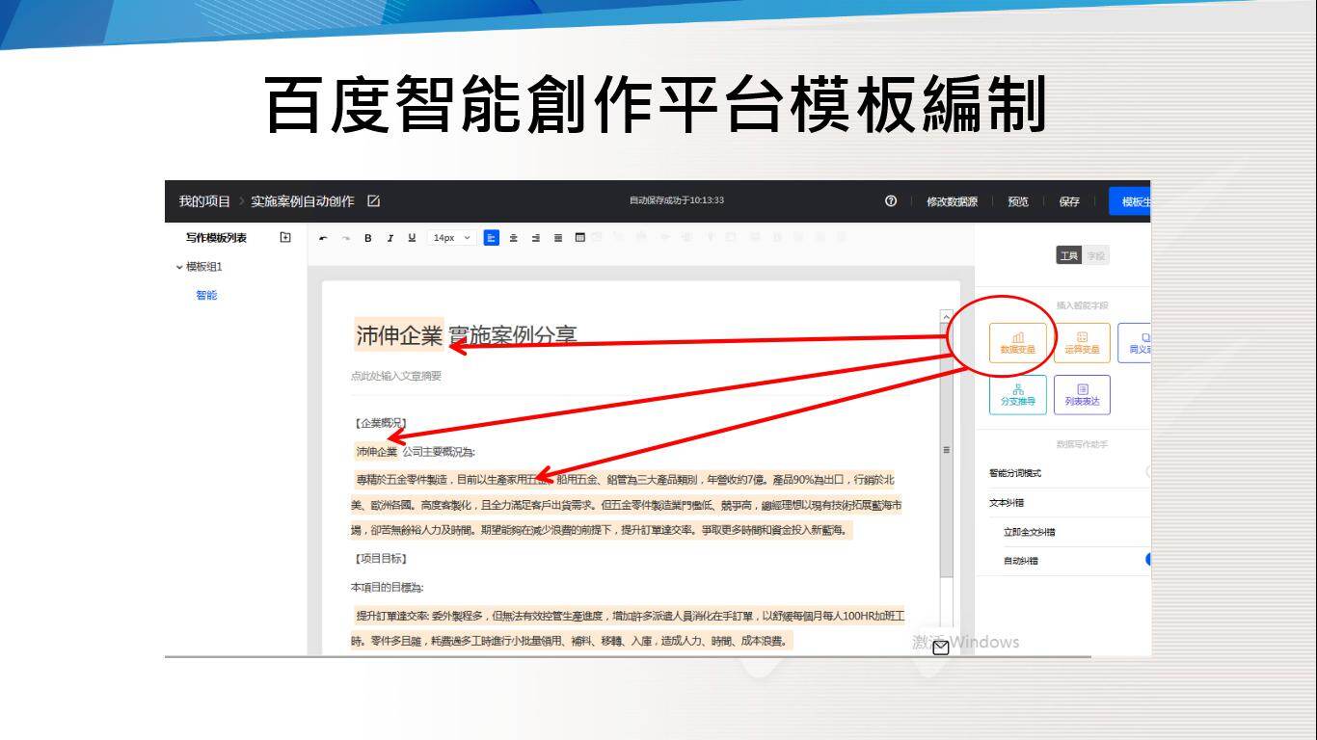Screen dimensions: 1317x740
Task: Click the undo arrow in the editor toolbar
Action: [323, 238]
